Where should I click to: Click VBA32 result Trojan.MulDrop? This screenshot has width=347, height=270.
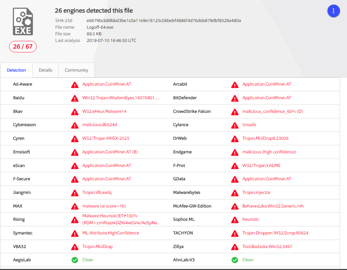tap(97, 247)
